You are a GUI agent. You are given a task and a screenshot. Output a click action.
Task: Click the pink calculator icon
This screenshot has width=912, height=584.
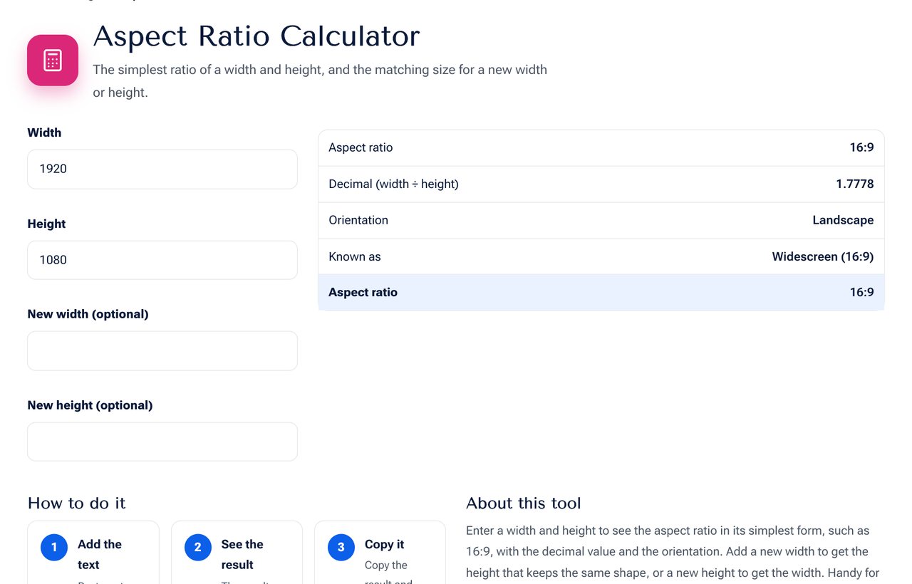[53, 61]
